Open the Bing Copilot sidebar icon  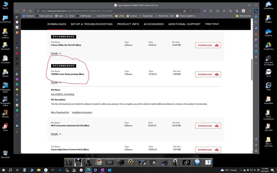click(256, 11)
